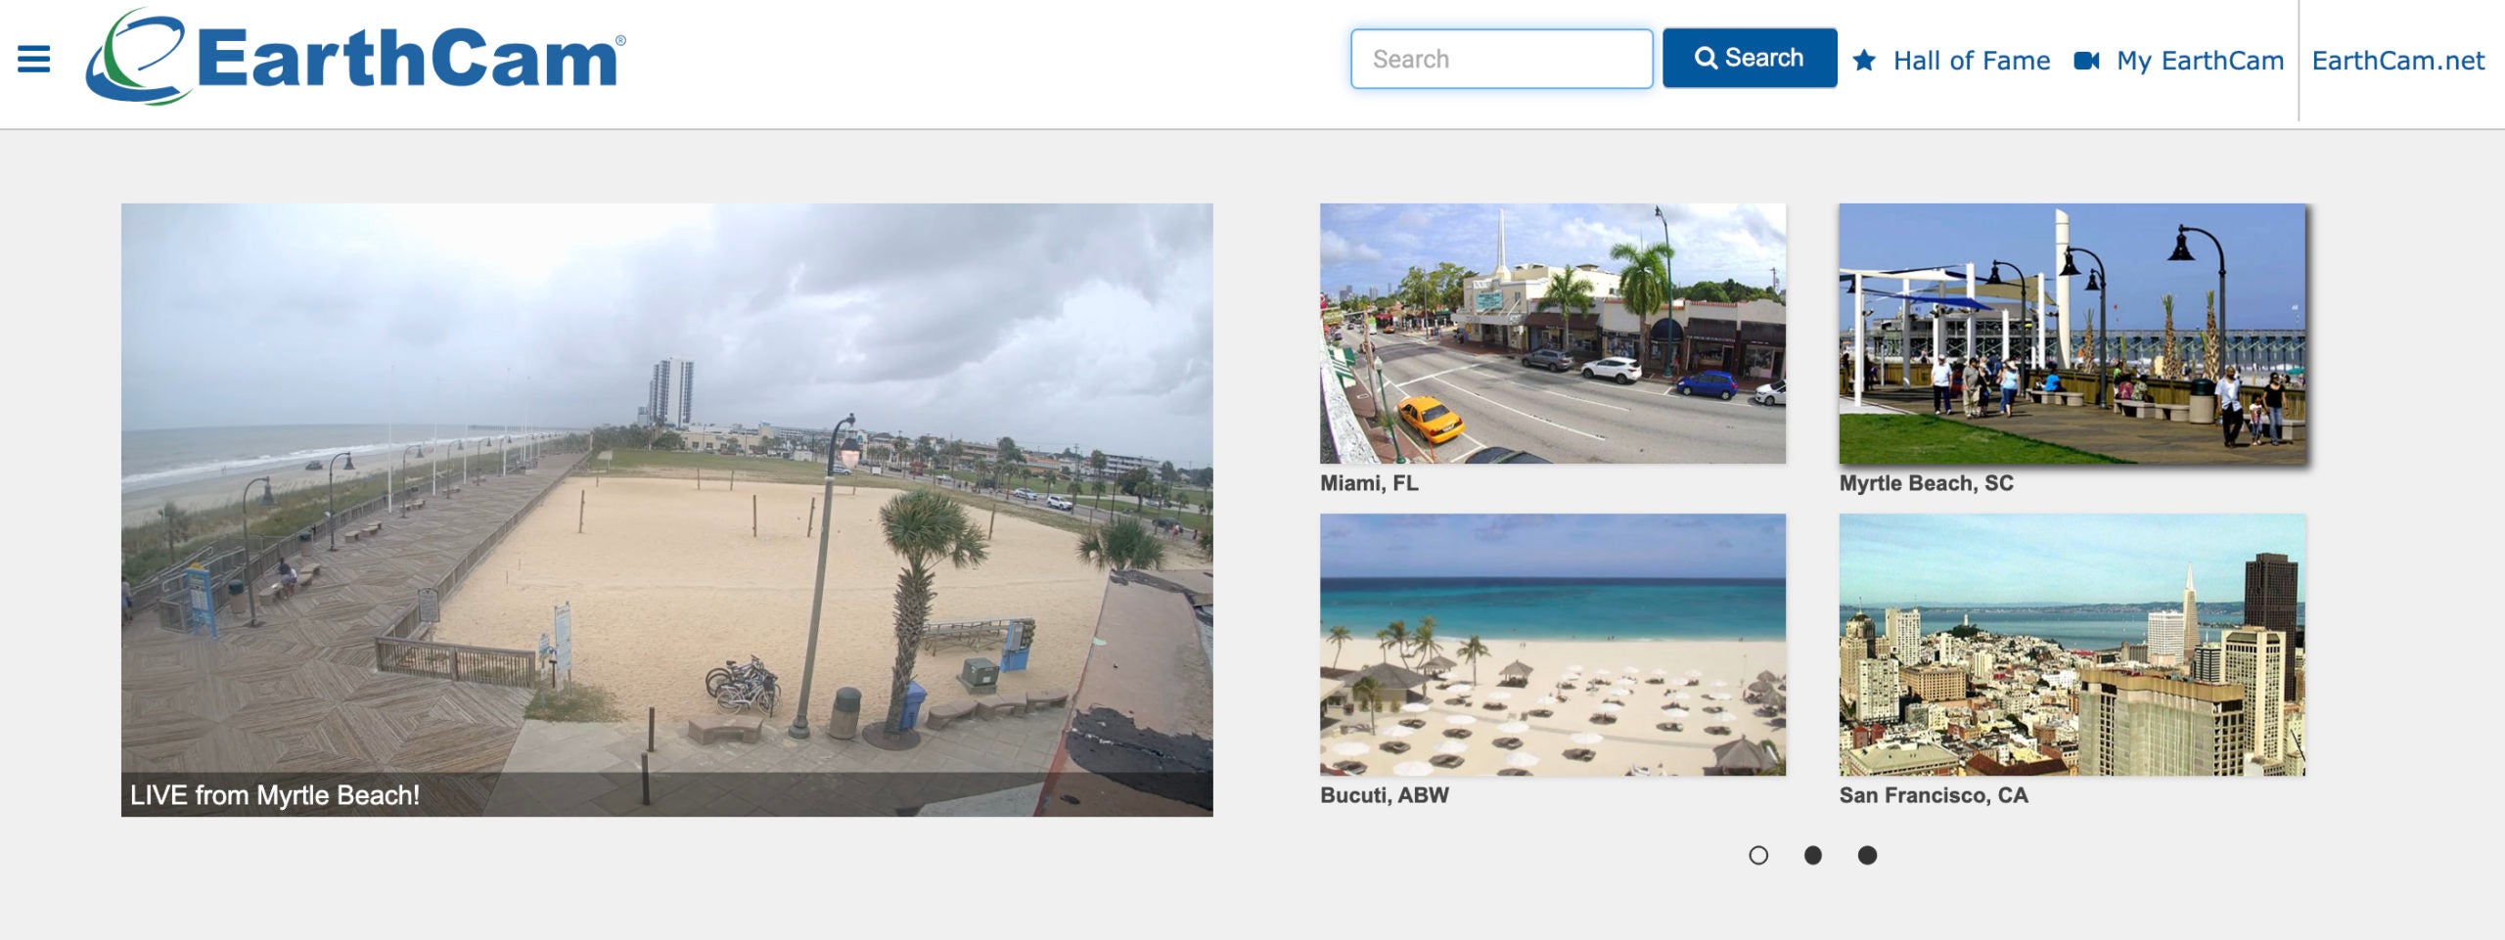Open the hamburger navigation menu
This screenshot has width=2505, height=940.
pos(34,59)
